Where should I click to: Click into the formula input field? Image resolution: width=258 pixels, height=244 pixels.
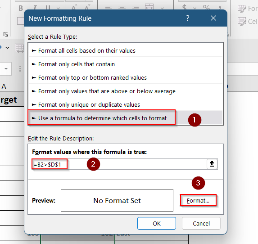pyautogui.click(x=119, y=164)
